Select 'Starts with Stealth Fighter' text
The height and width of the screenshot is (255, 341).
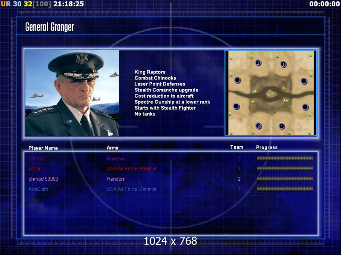click(x=165, y=108)
